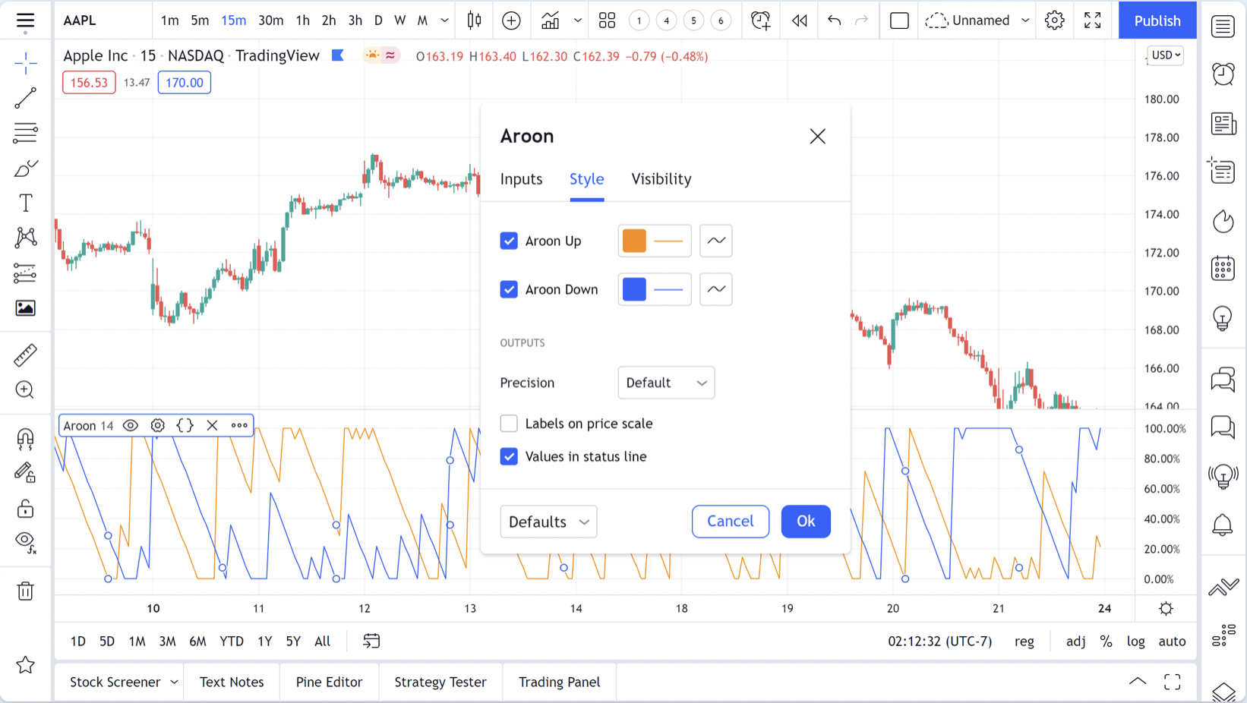Confirm settings with the Ok button
This screenshot has height=703, width=1247.
point(806,522)
